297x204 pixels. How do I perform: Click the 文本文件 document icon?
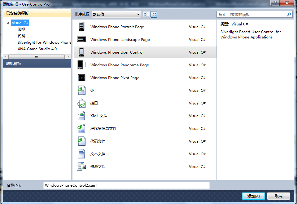coord(81,154)
